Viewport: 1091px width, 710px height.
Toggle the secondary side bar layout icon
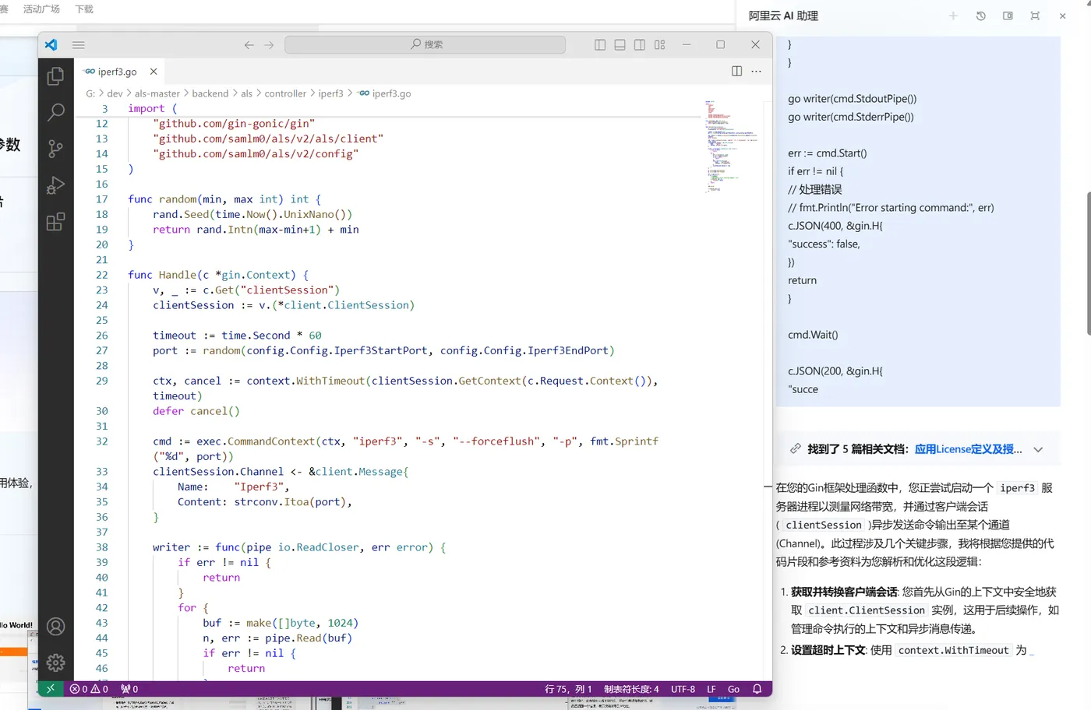(640, 45)
